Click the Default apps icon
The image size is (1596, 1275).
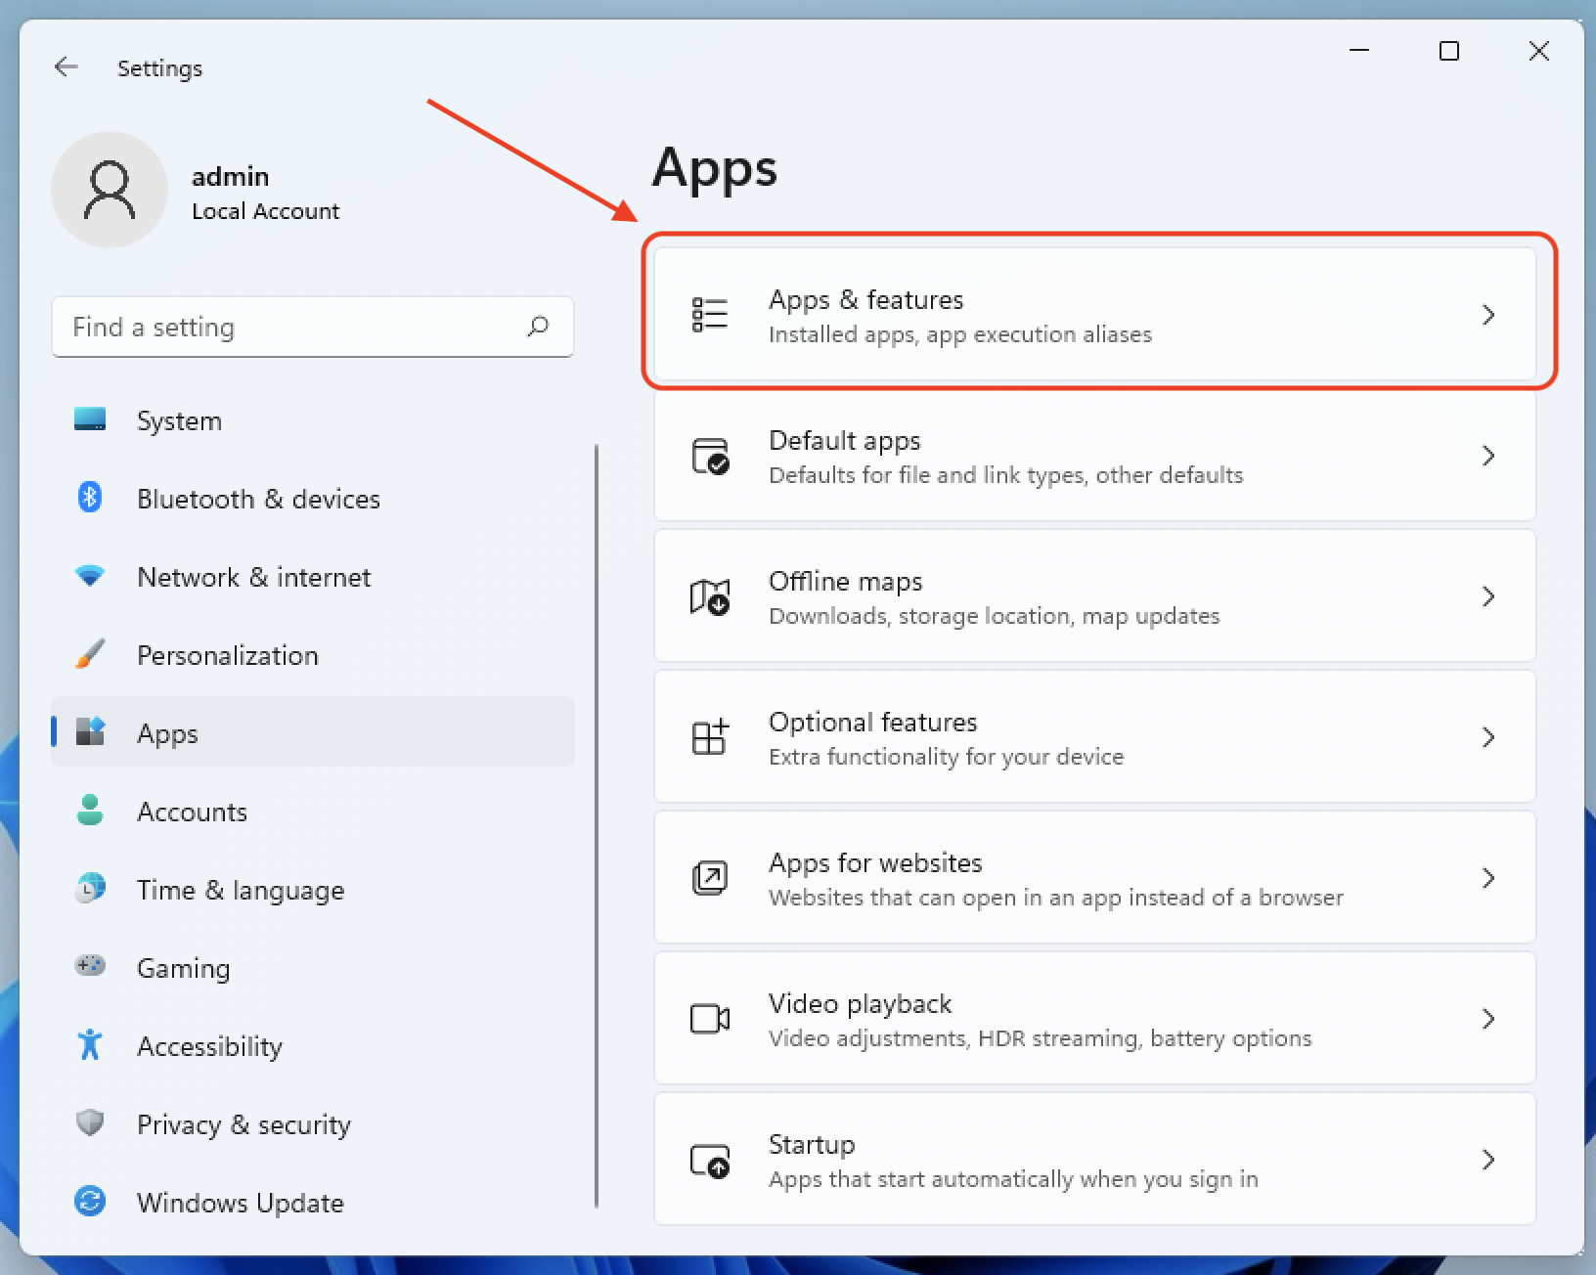pyautogui.click(x=710, y=456)
